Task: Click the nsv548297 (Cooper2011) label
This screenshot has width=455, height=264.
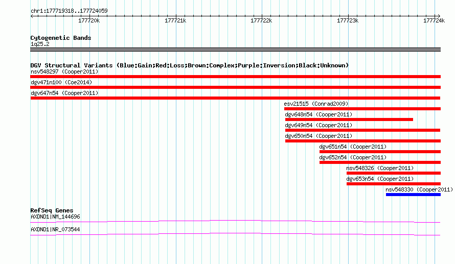Action: click(64, 71)
